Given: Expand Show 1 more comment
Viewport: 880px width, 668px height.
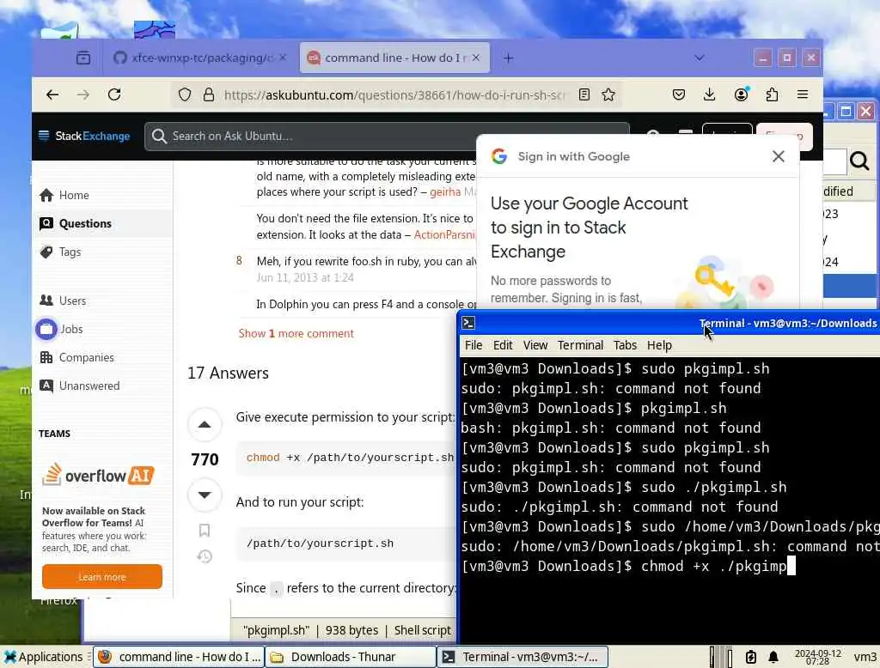Looking at the screenshot, I should coord(296,333).
